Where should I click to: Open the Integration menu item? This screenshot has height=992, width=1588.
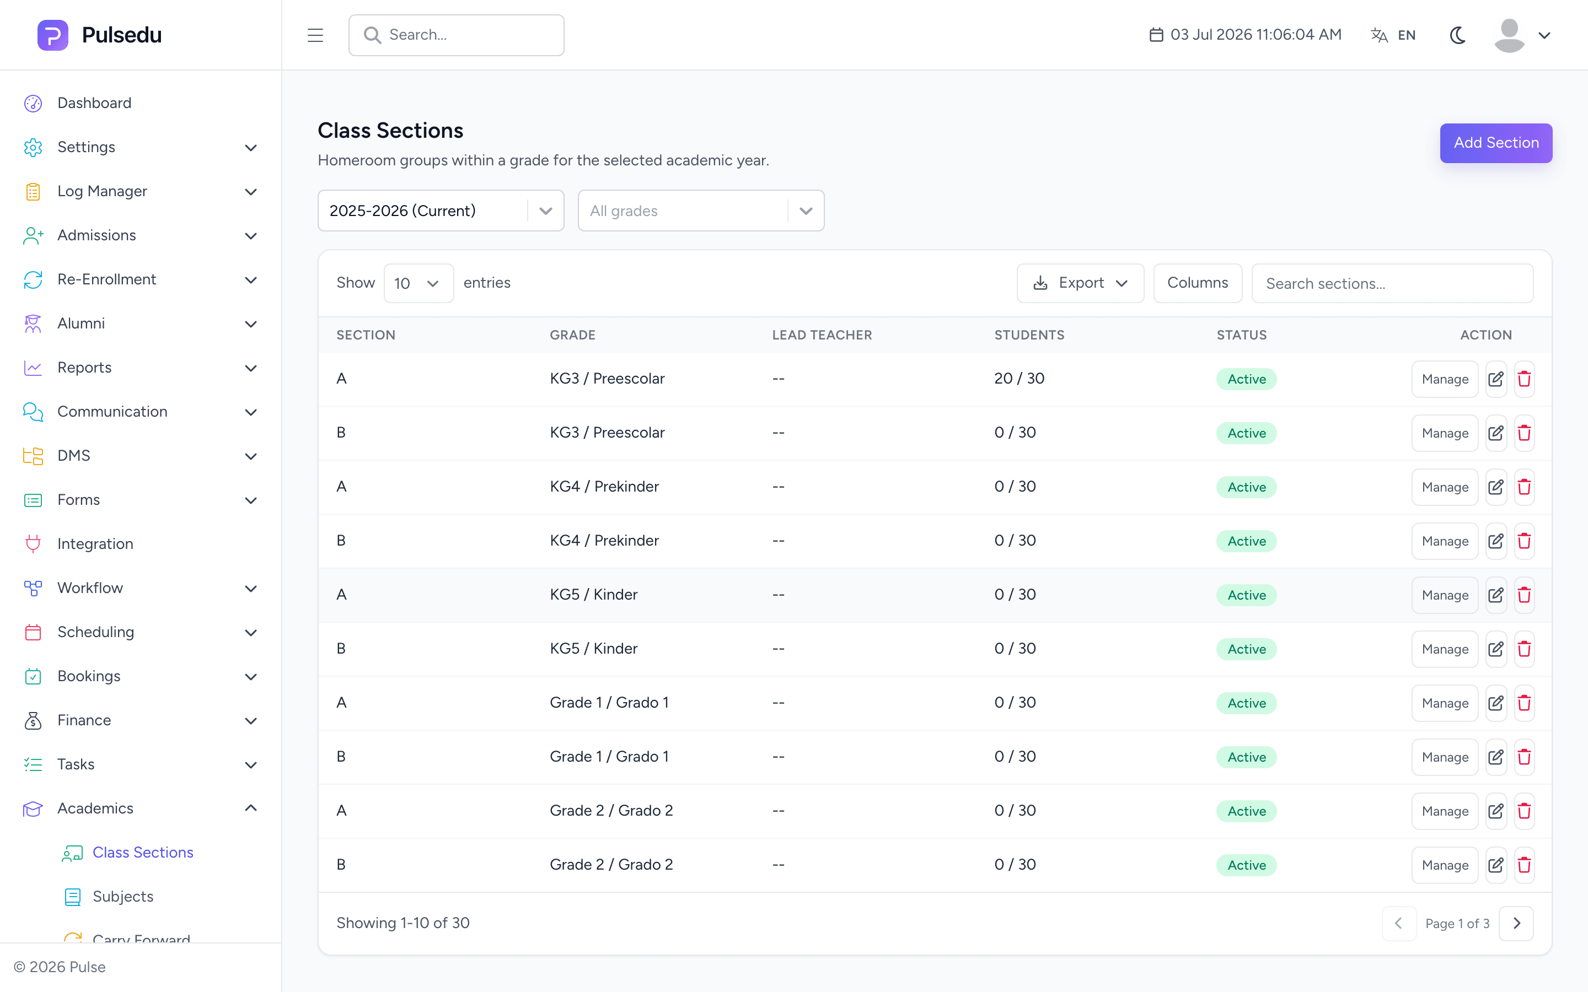click(x=141, y=544)
